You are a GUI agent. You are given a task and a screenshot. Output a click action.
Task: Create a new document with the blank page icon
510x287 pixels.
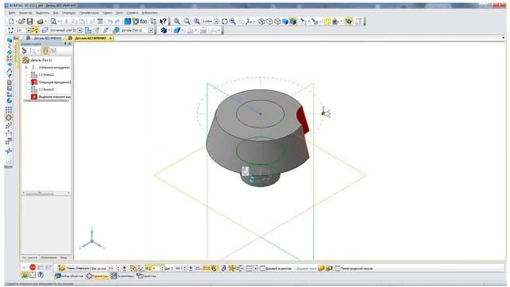click(11, 22)
